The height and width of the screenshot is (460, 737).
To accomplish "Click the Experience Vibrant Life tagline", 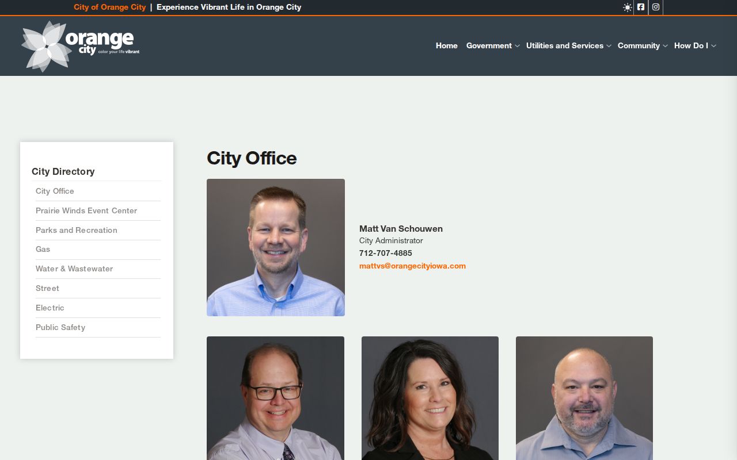I will click(229, 7).
